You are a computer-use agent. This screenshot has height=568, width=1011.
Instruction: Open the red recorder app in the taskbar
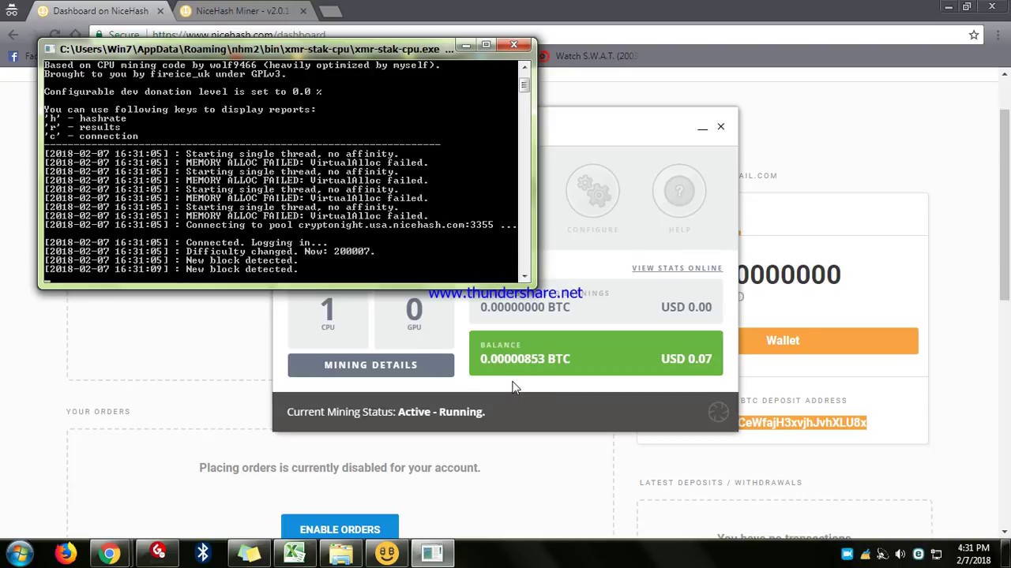click(158, 553)
